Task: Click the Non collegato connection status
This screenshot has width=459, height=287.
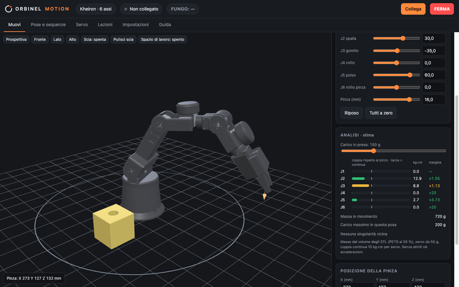Action: [141, 9]
